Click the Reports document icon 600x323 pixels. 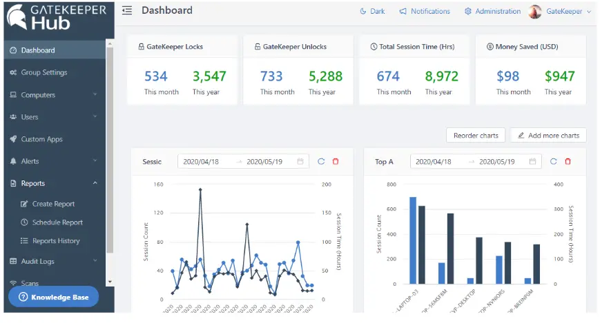(13, 183)
